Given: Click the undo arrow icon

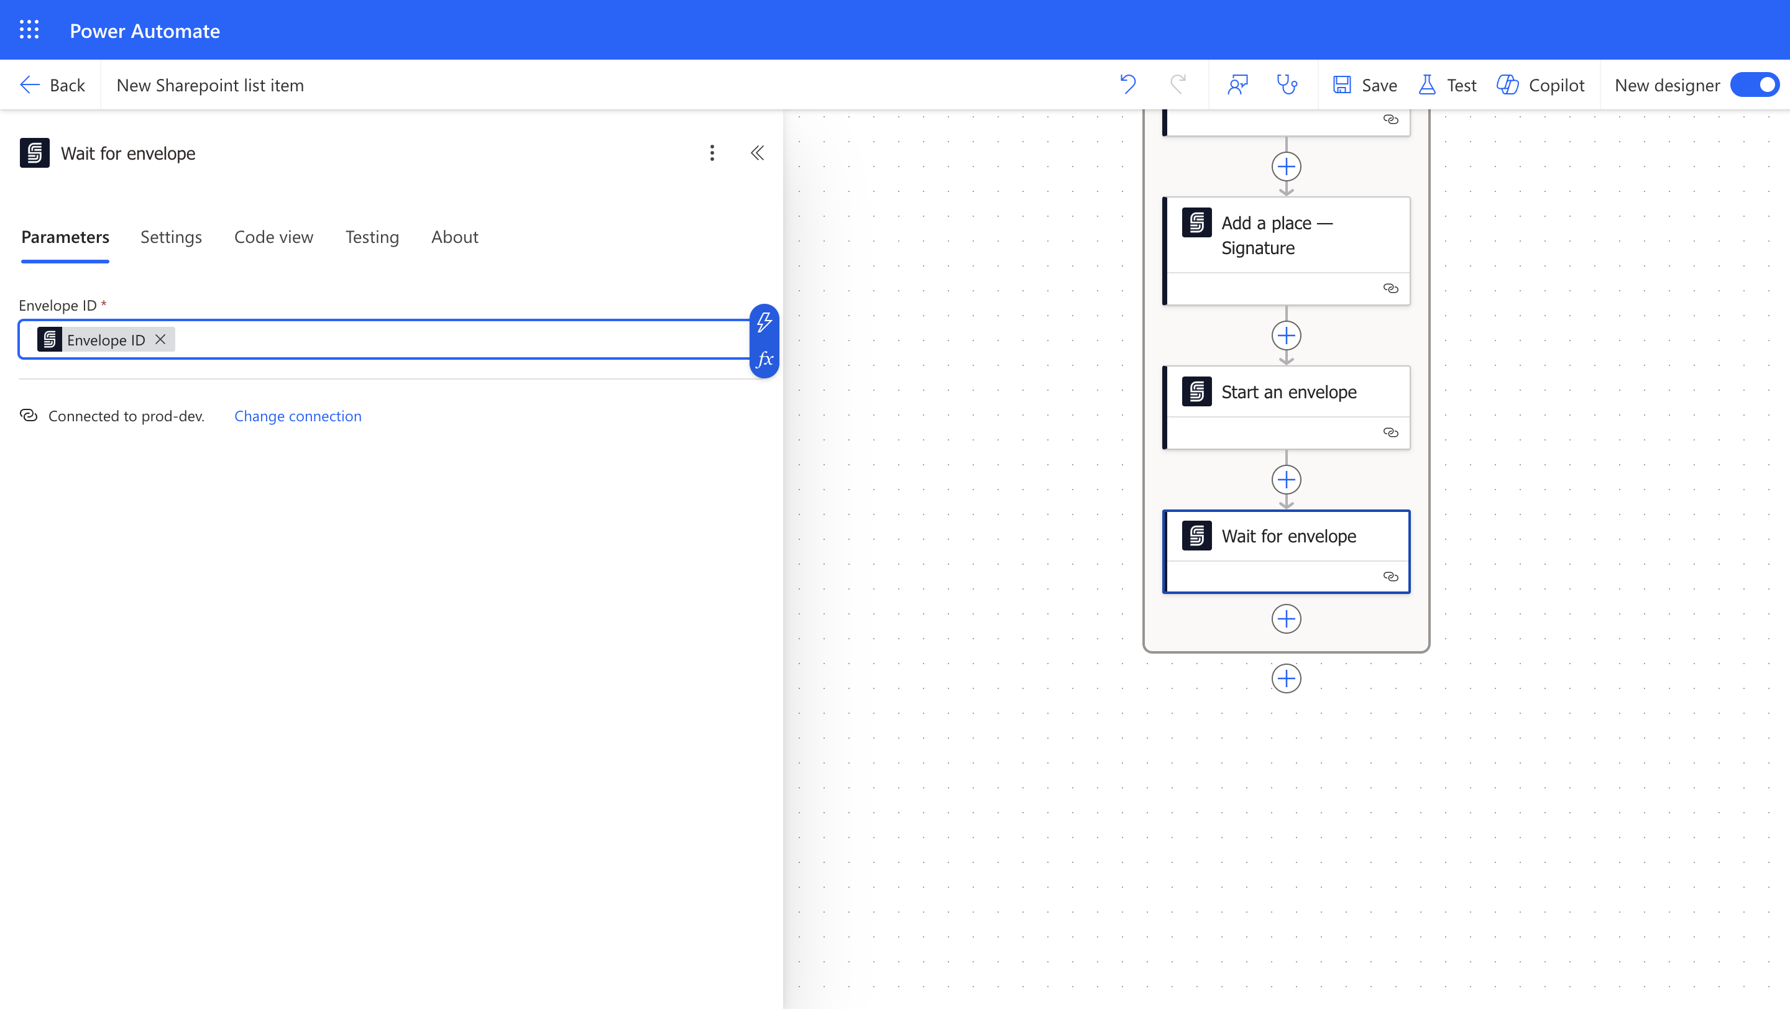Looking at the screenshot, I should click(x=1128, y=84).
